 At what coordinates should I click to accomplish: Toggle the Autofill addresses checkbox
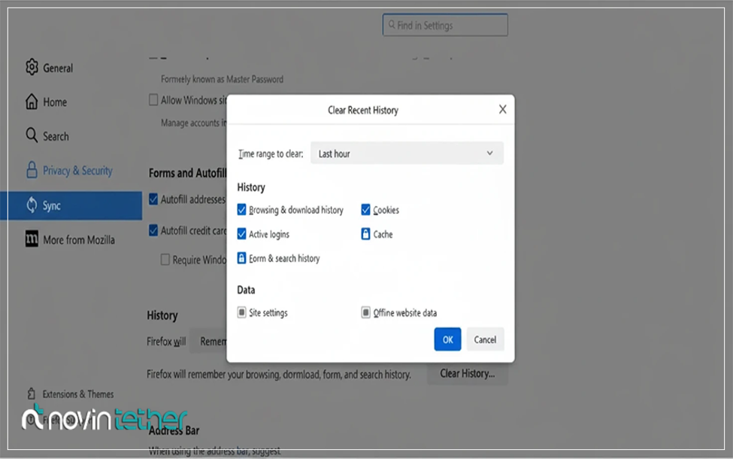[x=153, y=199]
